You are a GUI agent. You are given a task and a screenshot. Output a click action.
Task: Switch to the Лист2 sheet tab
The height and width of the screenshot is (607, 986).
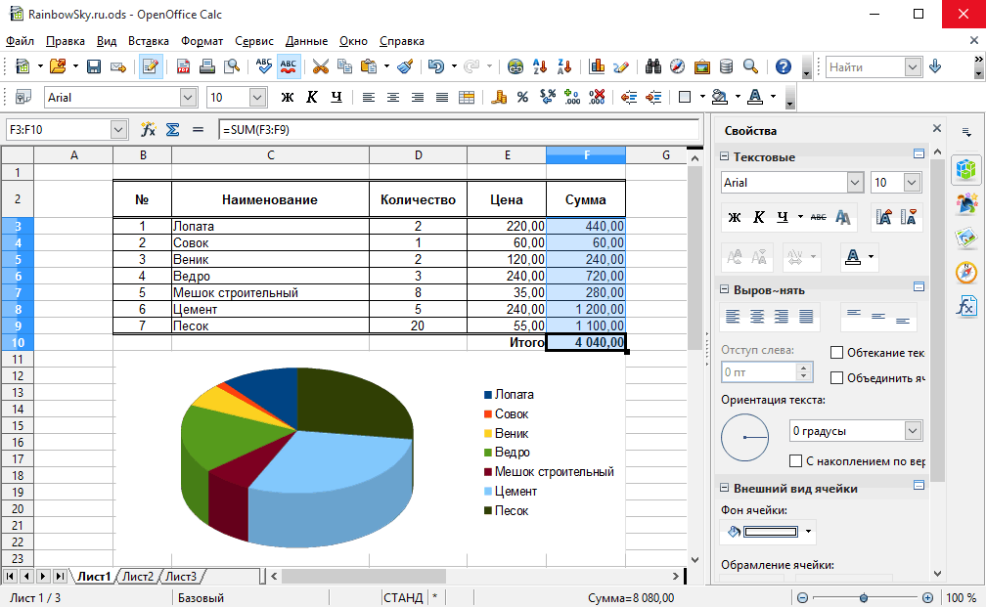coord(138,577)
